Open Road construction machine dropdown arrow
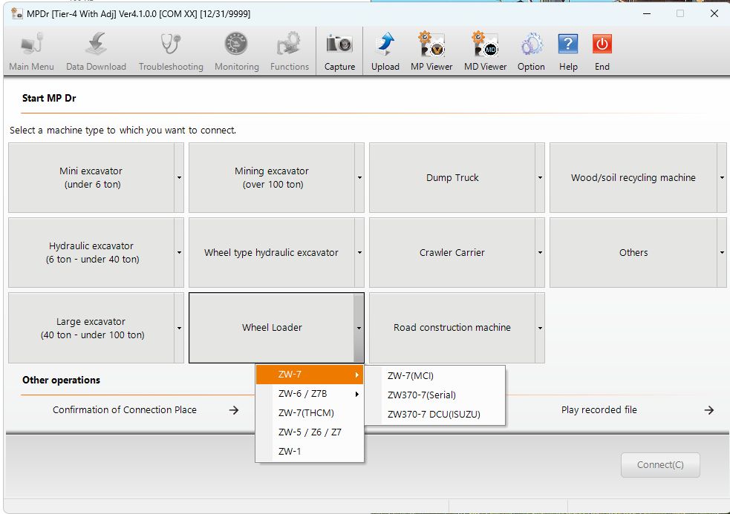 tap(540, 328)
